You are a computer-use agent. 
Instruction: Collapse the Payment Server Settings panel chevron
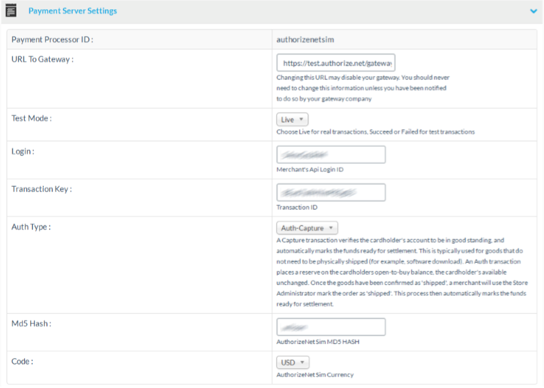point(534,11)
